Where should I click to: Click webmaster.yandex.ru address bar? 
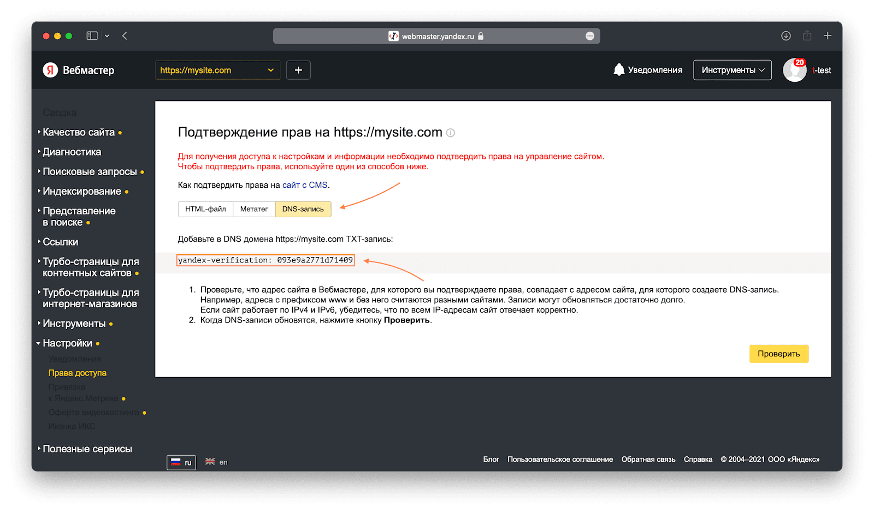436,36
